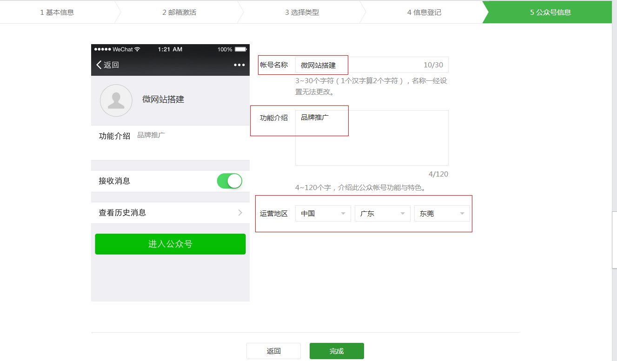Toggle off the 接收消息 switch
This screenshot has height=361, width=617.
click(229, 181)
